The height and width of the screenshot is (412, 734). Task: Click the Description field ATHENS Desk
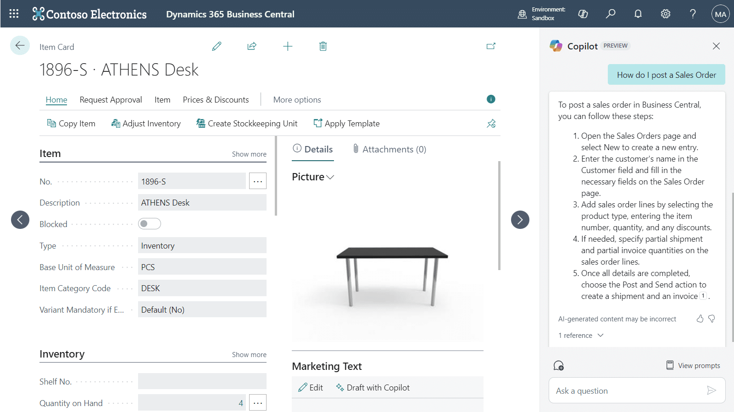click(202, 202)
